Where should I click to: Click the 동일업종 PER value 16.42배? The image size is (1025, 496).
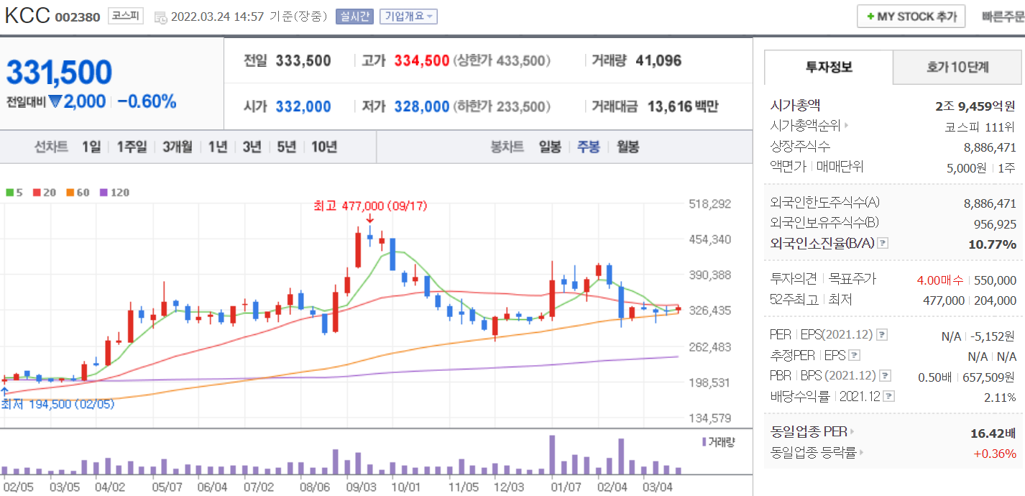click(x=993, y=433)
